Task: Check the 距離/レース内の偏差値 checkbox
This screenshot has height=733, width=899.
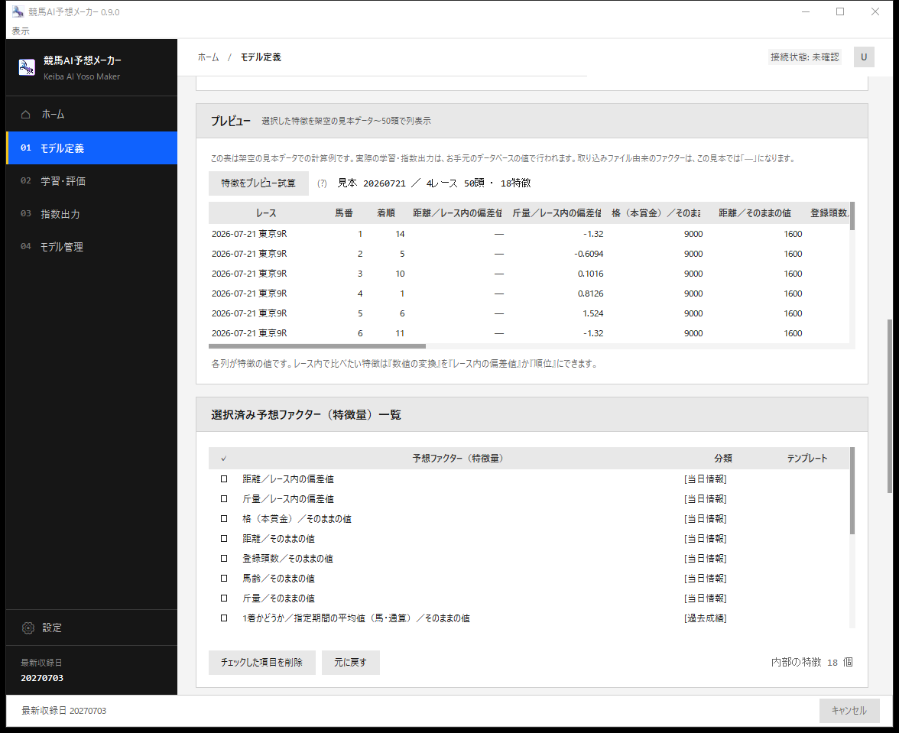Action: tap(224, 479)
